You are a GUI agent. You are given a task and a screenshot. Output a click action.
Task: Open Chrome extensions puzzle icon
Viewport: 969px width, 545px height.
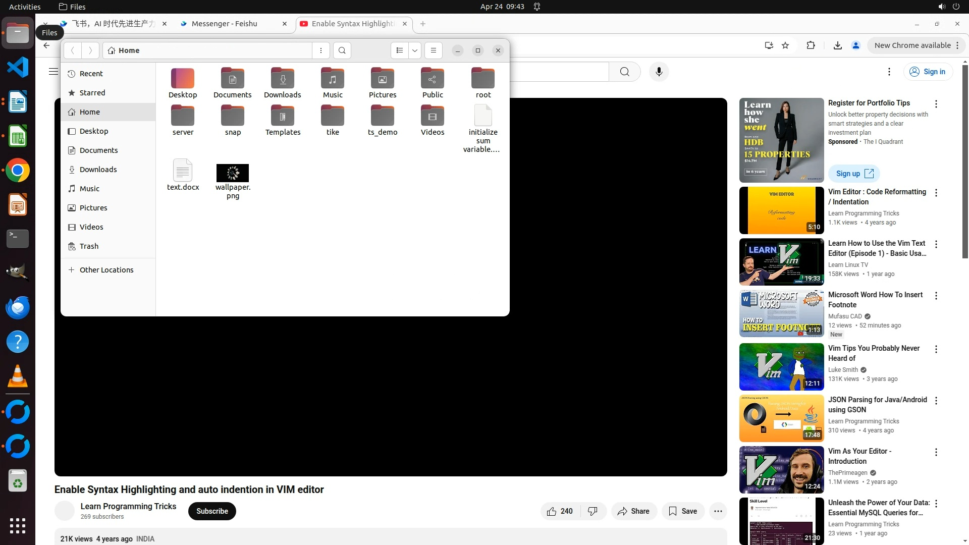click(x=811, y=45)
